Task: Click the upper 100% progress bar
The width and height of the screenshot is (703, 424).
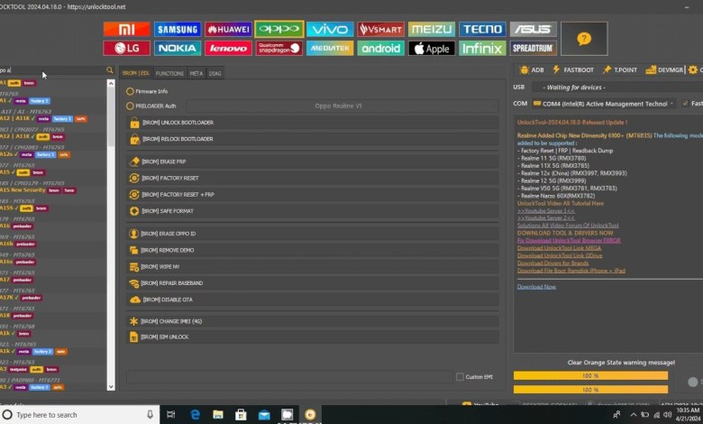Action: point(590,375)
